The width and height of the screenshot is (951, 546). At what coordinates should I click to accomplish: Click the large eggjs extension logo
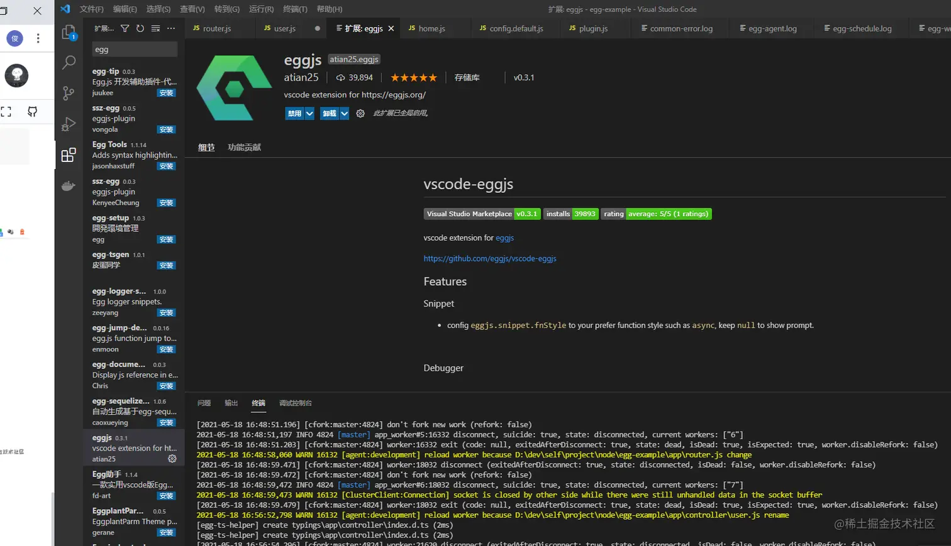tap(234, 88)
